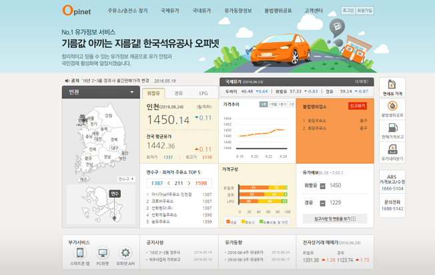Open 2016·06·3주 국내유가 trend article
This screenshot has height=275, width=435.
point(246,260)
